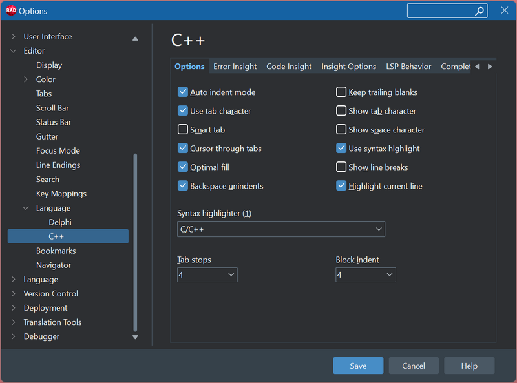Click the tree vertical scrollbar thumb
517x383 pixels.
pos(135,243)
